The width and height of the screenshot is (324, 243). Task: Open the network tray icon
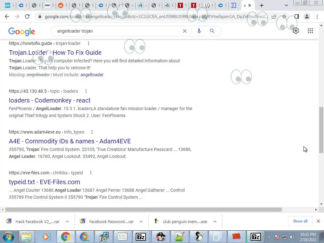[284, 237]
